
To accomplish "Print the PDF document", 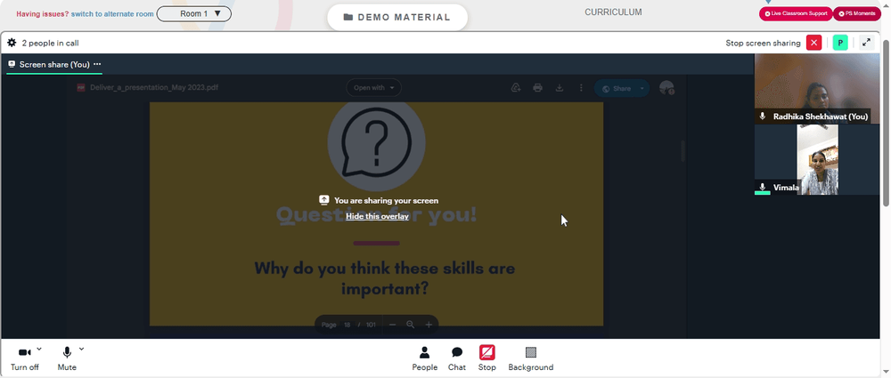I will point(537,88).
